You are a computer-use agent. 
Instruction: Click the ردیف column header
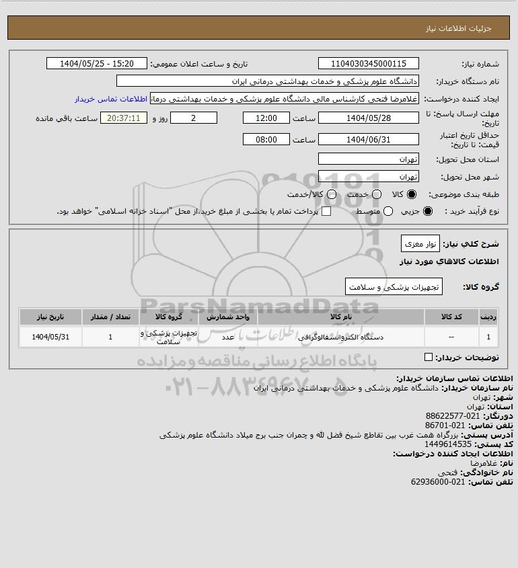488,317
